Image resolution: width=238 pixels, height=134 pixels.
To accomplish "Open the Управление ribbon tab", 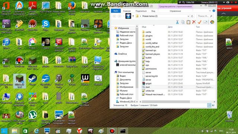I will [x=175, y=11].
